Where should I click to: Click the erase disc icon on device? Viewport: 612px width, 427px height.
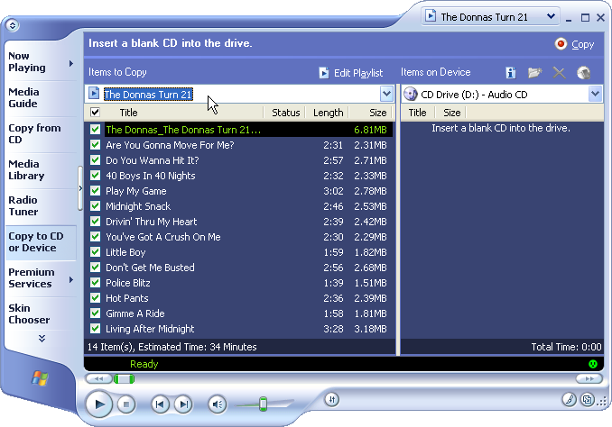[583, 72]
